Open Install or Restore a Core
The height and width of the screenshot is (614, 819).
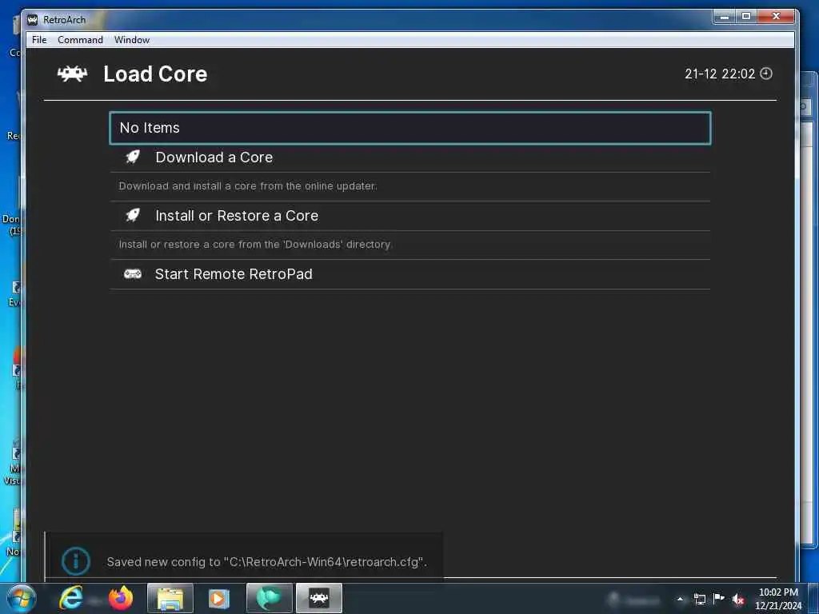(410, 216)
